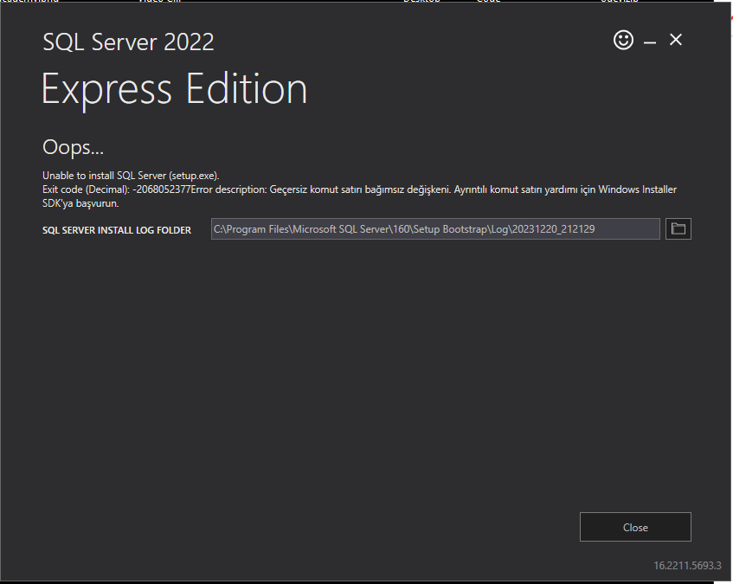Send a frown via the smiley face in titlebar
Viewport: 733px width, 584px height.
[x=623, y=40]
